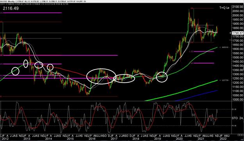
Task: Click the 1227.59 moving average value label
Action: coord(225,80)
